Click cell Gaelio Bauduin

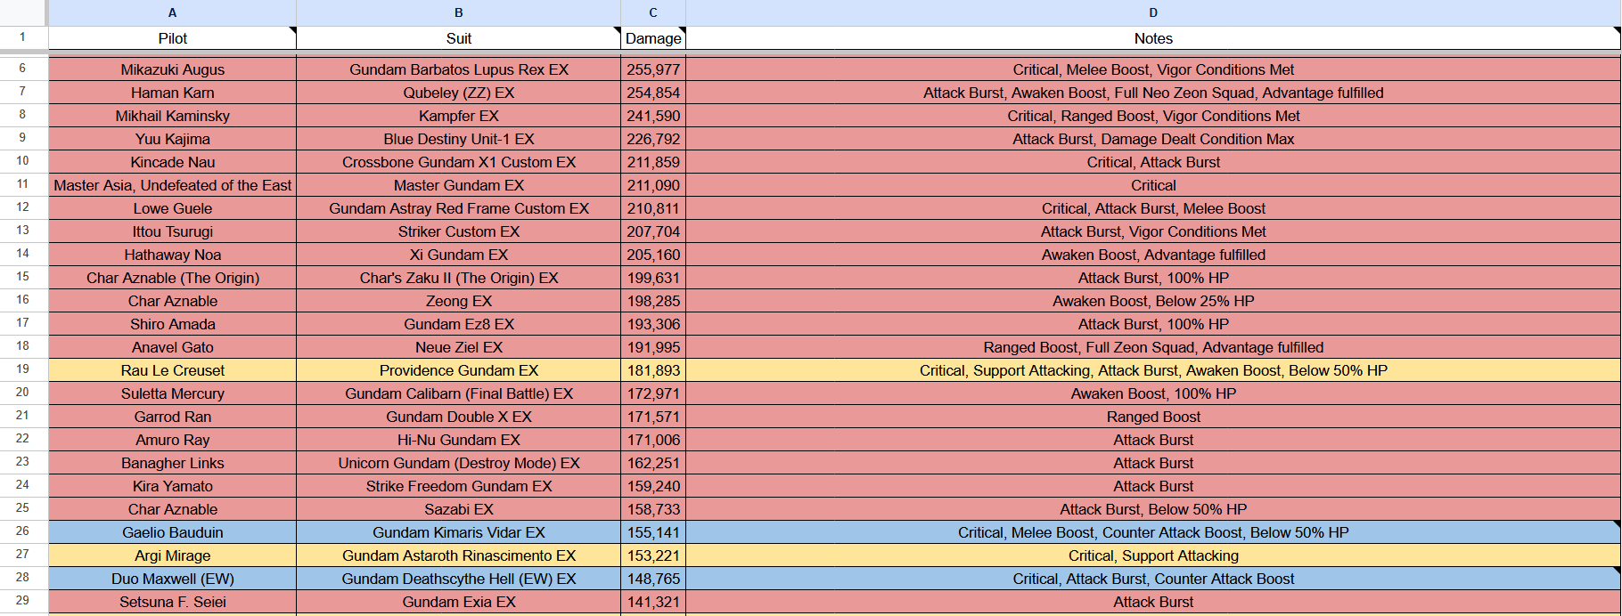172,532
